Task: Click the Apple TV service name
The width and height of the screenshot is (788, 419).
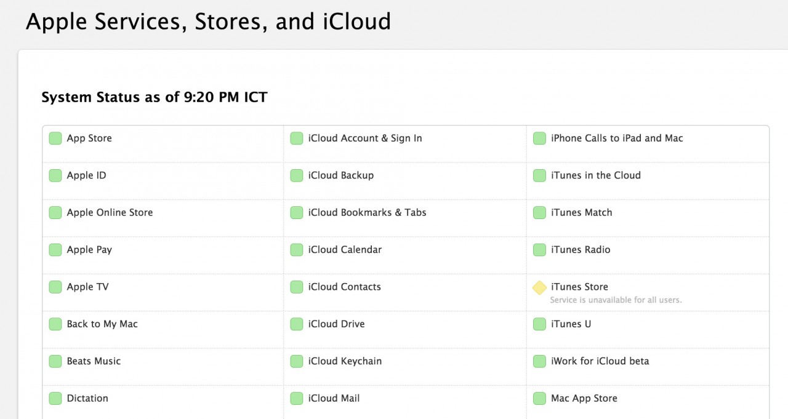Action: [88, 287]
